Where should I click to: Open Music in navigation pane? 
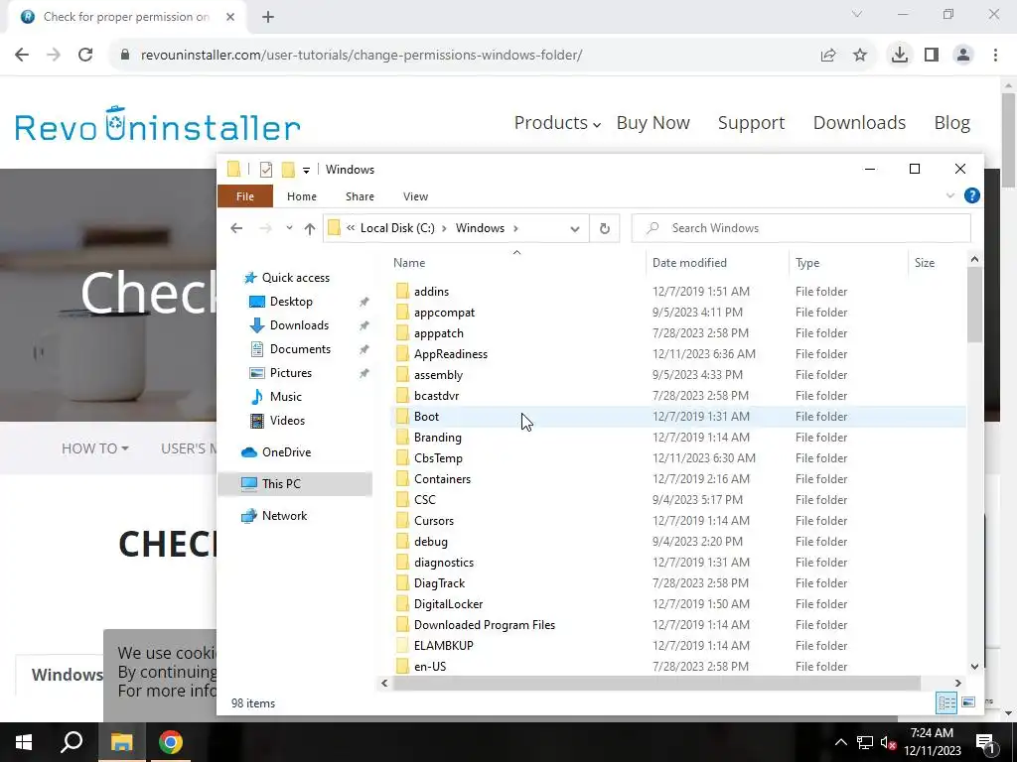pyautogui.click(x=285, y=397)
